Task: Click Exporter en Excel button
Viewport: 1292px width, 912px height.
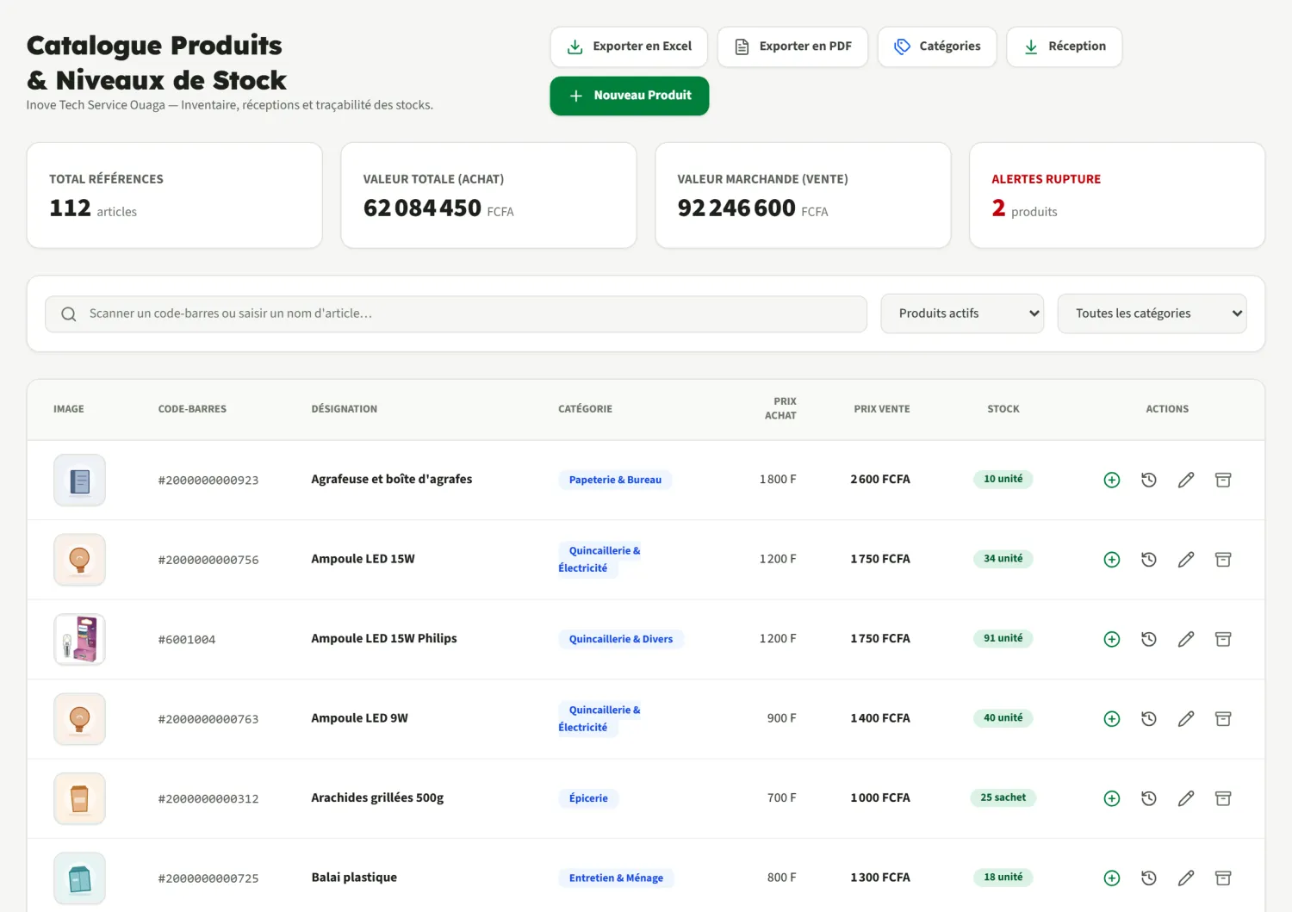Action: (x=629, y=47)
